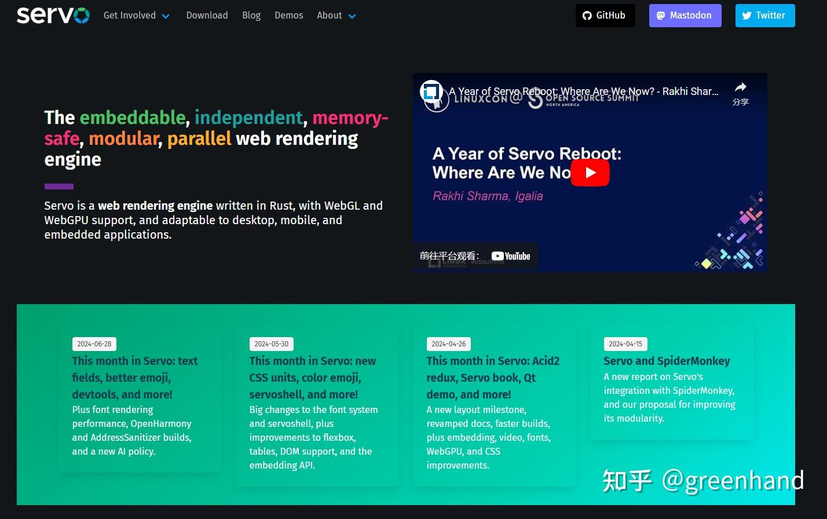The height and width of the screenshot is (519, 827).
Task: Click the 2024-06-28 date badge
Action: (x=94, y=343)
